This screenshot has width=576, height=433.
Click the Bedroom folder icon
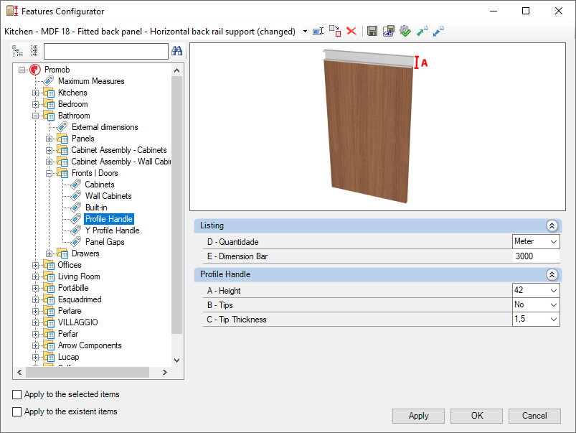point(49,104)
